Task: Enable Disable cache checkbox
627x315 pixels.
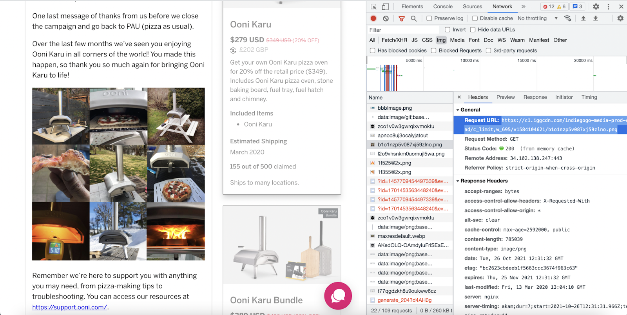Action: pyautogui.click(x=475, y=18)
